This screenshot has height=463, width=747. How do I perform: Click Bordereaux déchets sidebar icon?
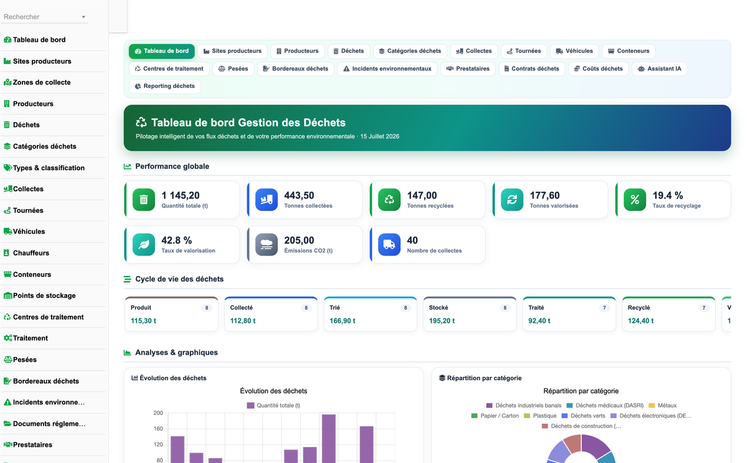(7, 381)
